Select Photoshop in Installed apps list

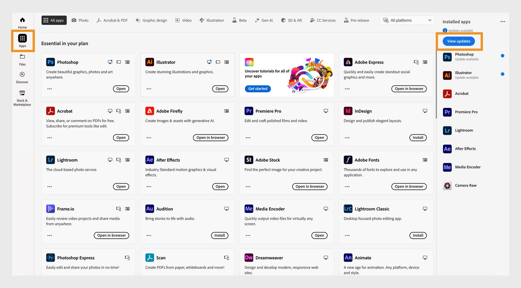(473, 57)
